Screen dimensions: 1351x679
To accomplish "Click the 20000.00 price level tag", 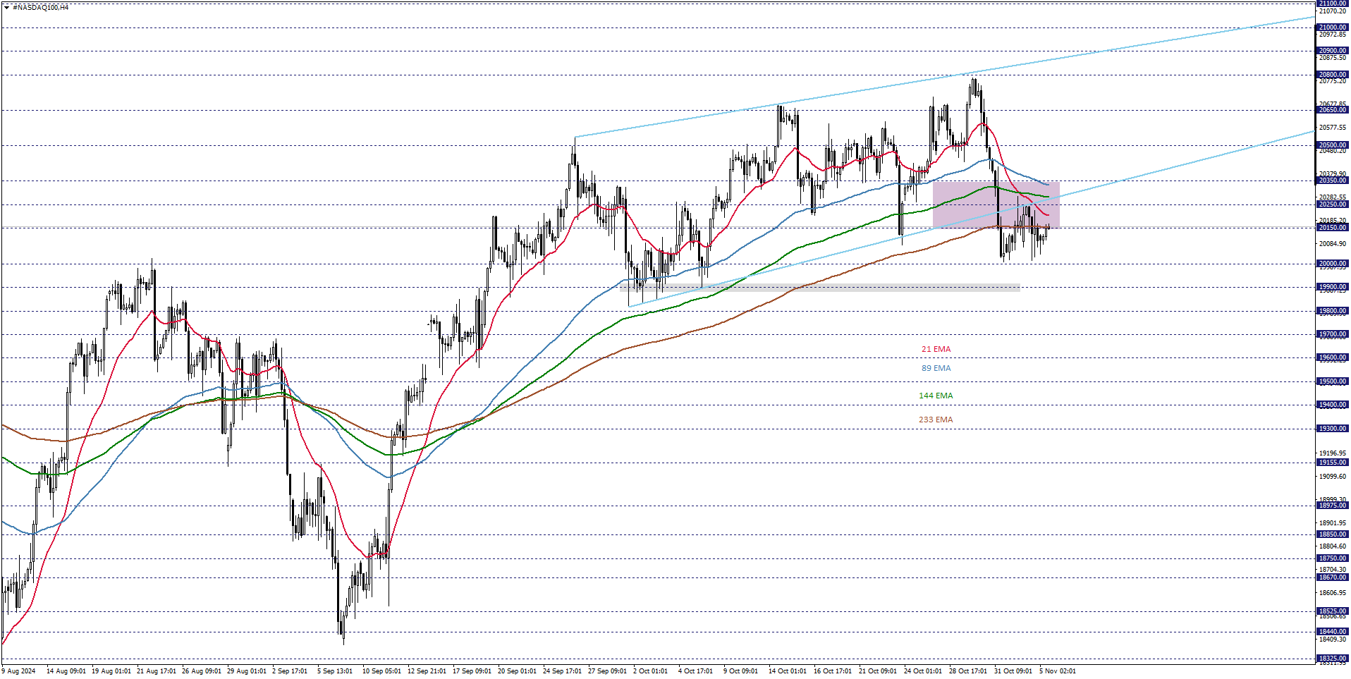I will pos(1332,264).
